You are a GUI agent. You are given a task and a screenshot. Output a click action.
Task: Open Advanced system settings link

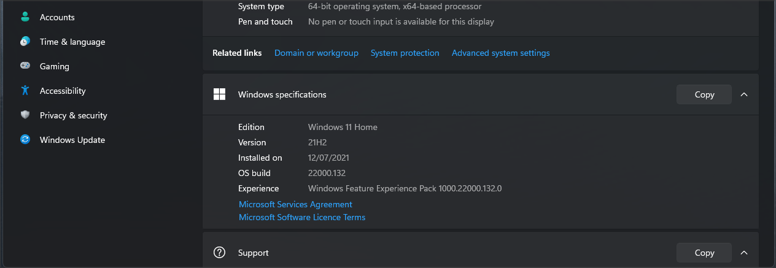coord(501,53)
